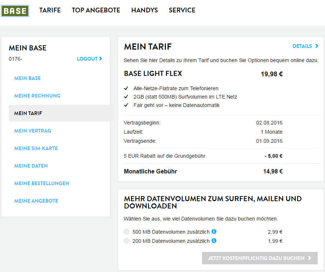Click the 19,98 € tariff price
Image resolution: width=325 pixels, height=272 pixels.
(x=272, y=74)
